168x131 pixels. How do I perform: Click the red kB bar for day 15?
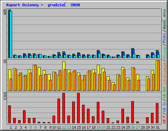click(78, 108)
